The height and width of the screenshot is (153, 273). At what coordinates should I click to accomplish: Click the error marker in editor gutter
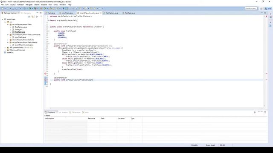click(x=46, y=74)
